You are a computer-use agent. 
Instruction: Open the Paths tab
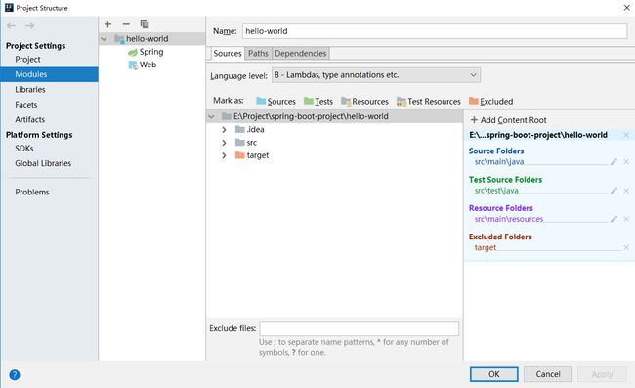coord(258,54)
